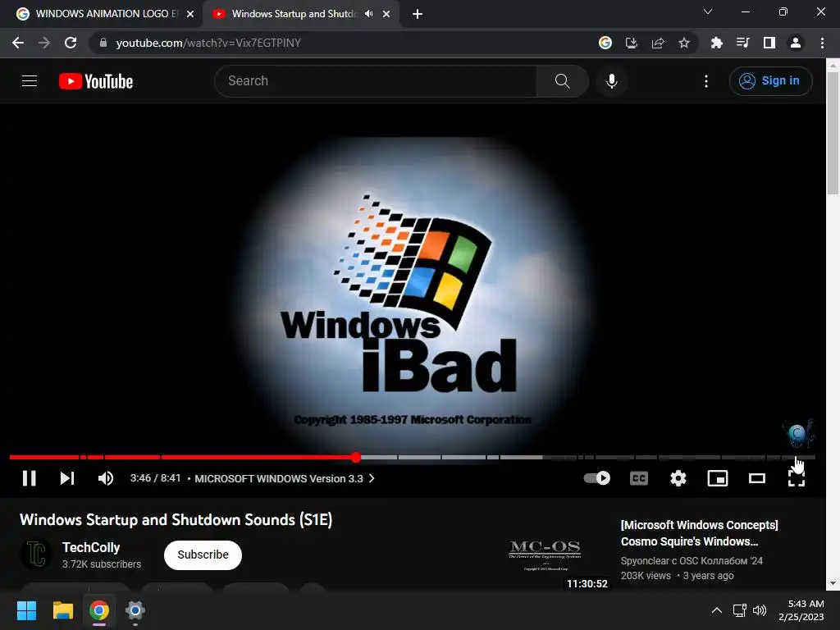The height and width of the screenshot is (630, 840).
Task: Open Cosmo Squire's Windows concepts video title
Action: [x=699, y=533]
